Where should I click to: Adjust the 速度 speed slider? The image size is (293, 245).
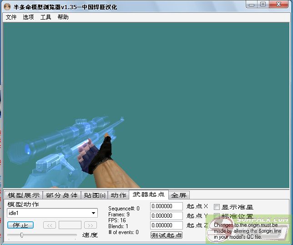pyautogui.click(x=21, y=235)
